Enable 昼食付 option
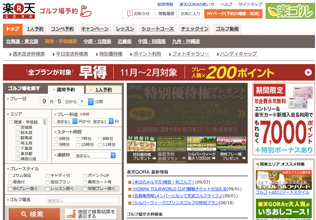Image resolution: width=316 pixels, height=220 pixels. click(x=10, y=183)
